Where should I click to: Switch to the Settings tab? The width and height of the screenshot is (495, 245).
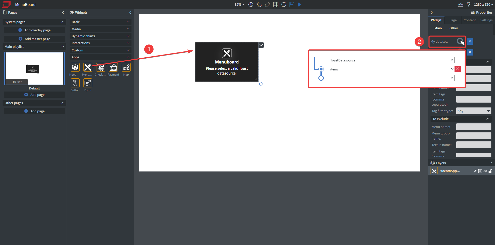(486, 20)
